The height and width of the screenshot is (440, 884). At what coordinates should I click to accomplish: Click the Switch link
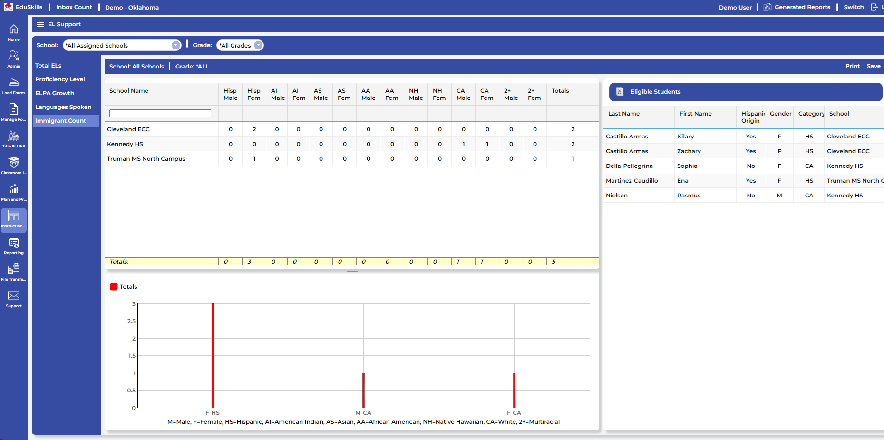854,7
